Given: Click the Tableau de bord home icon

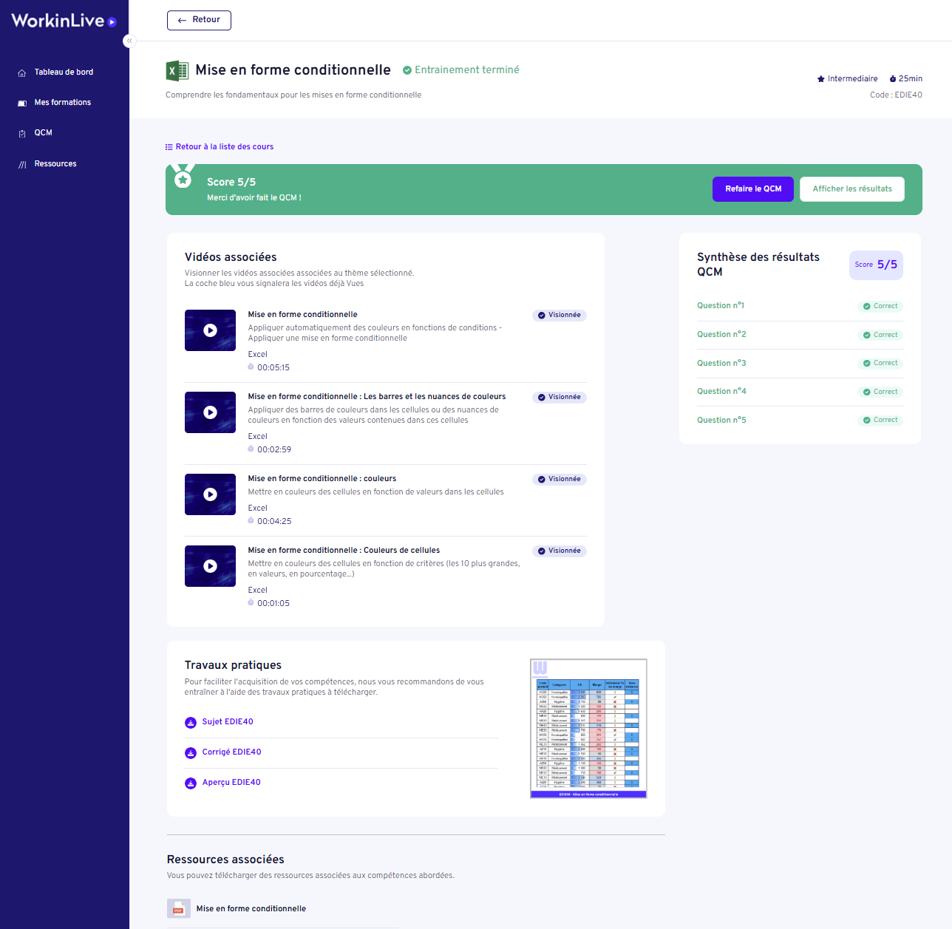Looking at the screenshot, I should pos(22,72).
